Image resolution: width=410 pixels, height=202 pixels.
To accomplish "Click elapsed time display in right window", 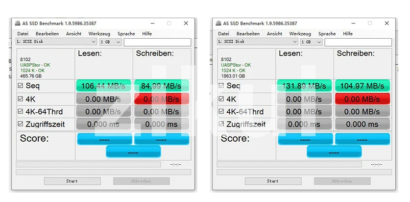I will click(x=377, y=165).
